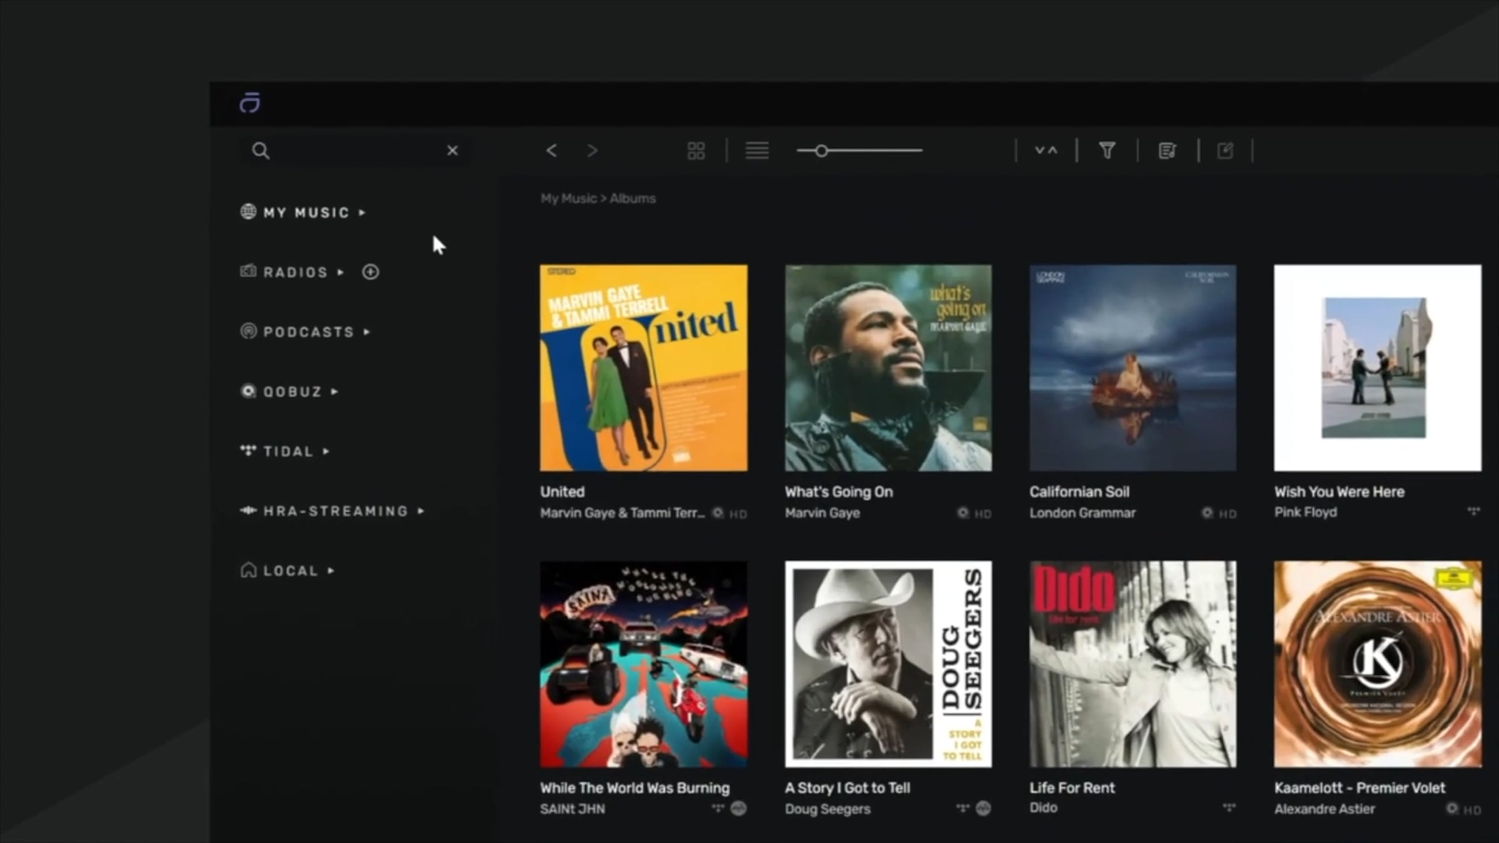Open the Wish You Were Here cover

pos(1378,368)
